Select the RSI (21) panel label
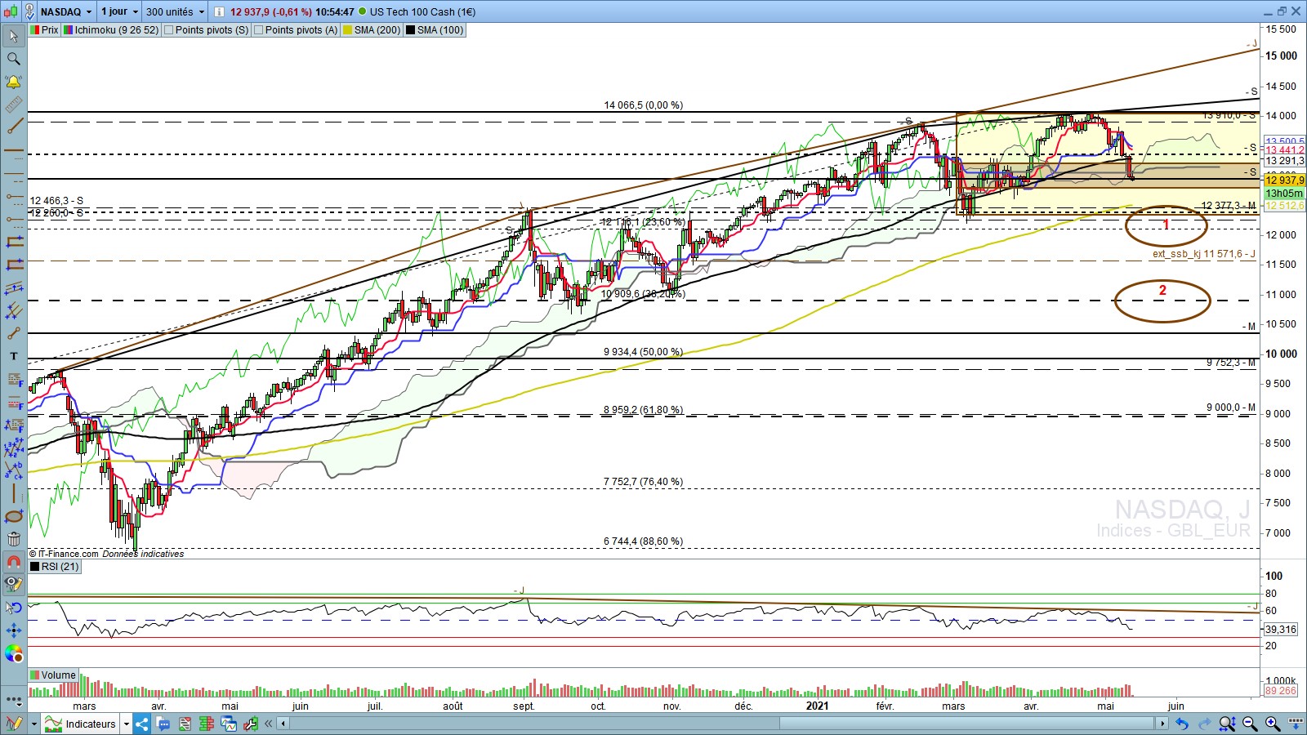1307x735 pixels. [x=59, y=567]
